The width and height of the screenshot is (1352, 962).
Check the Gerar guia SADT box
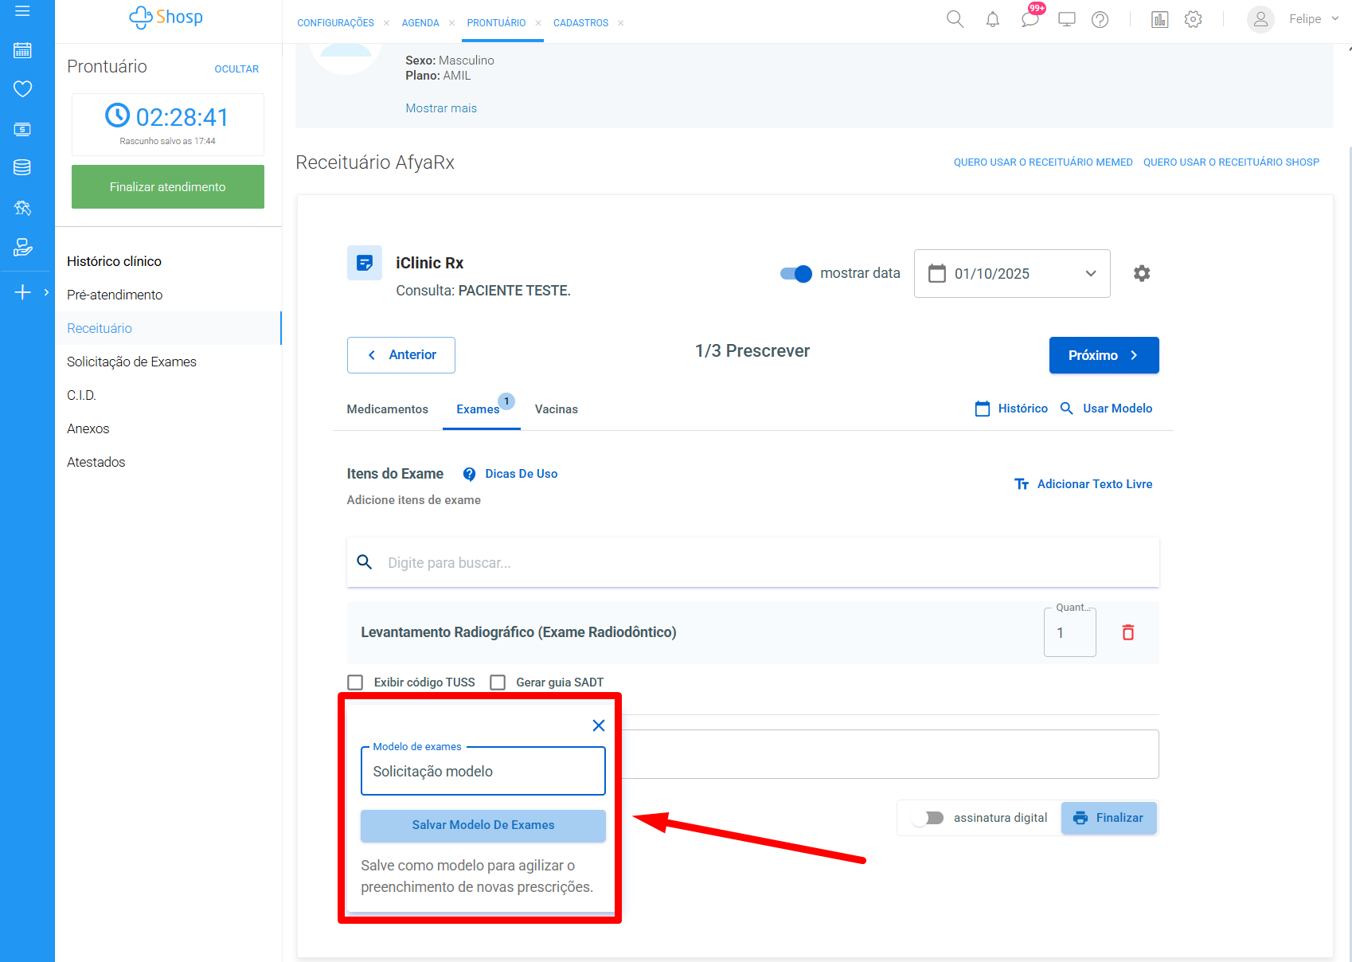tap(498, 682)
